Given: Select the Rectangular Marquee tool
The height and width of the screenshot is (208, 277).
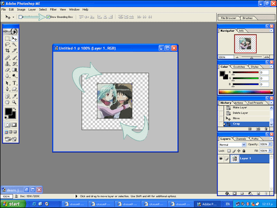Looking at the screenshot, I should pos(7,38).
